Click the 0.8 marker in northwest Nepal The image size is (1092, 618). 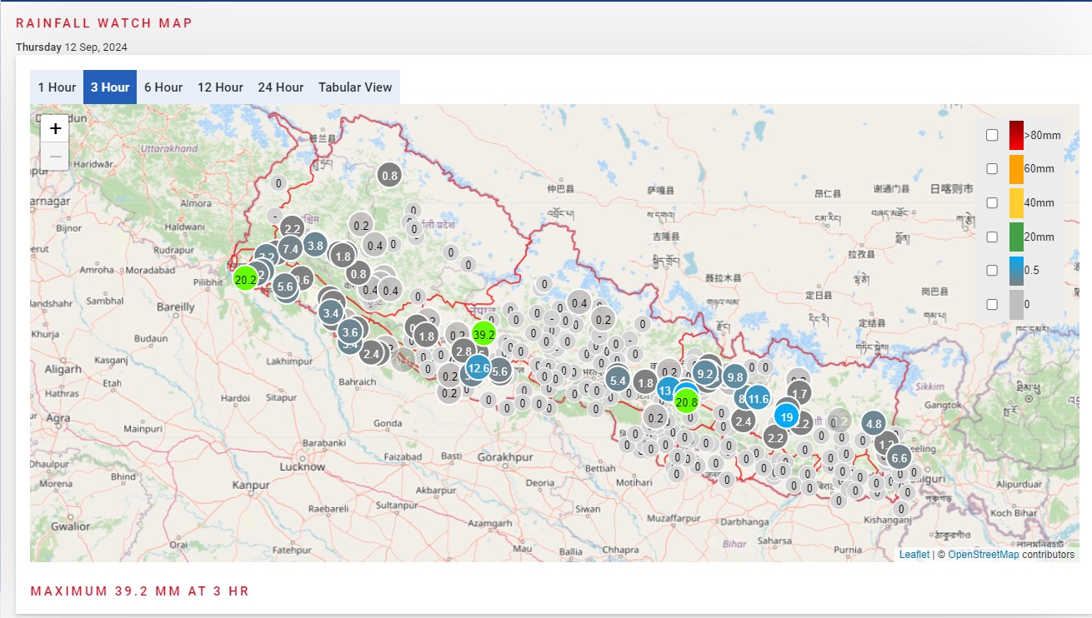[x=389, y=175]
